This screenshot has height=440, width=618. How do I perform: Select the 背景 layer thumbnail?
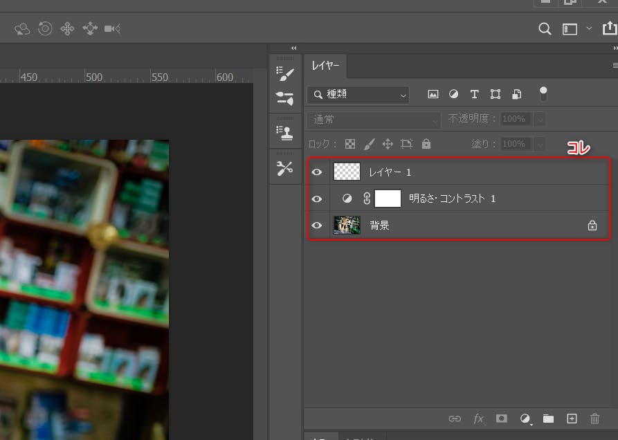347,226
